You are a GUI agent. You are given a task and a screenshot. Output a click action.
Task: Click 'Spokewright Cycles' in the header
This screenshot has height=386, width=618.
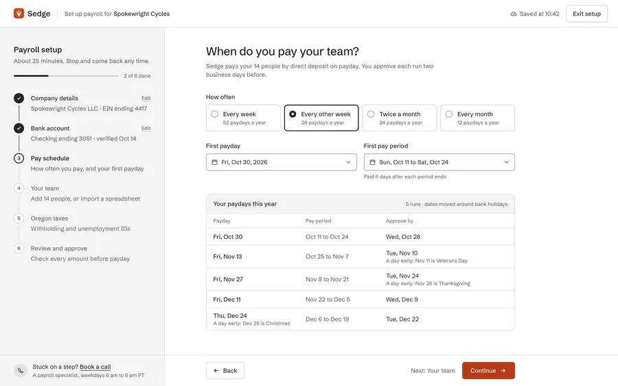point(141,14)
